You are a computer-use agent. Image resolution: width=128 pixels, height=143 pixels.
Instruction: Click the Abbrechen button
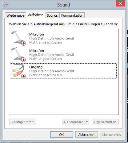click(x=86, y=134)
